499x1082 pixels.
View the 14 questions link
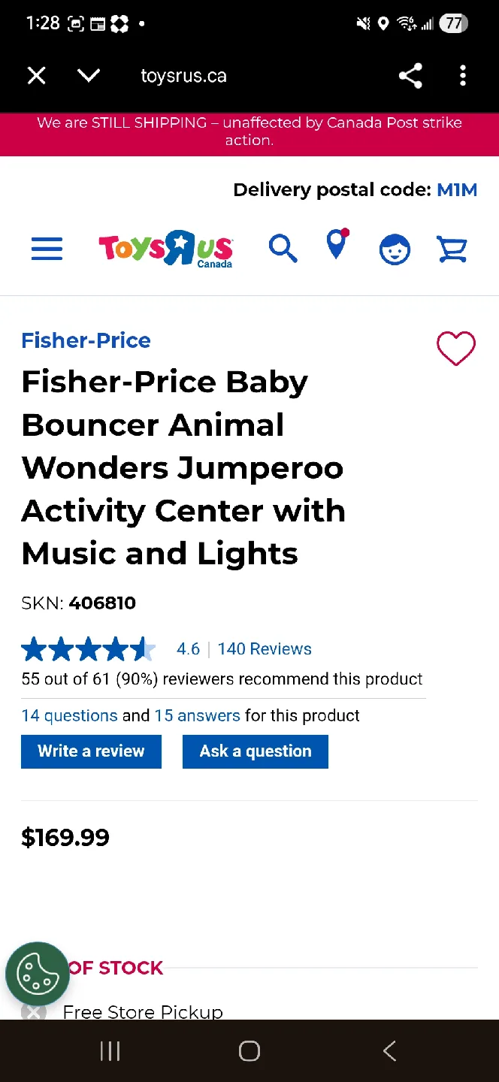point(69,715)
